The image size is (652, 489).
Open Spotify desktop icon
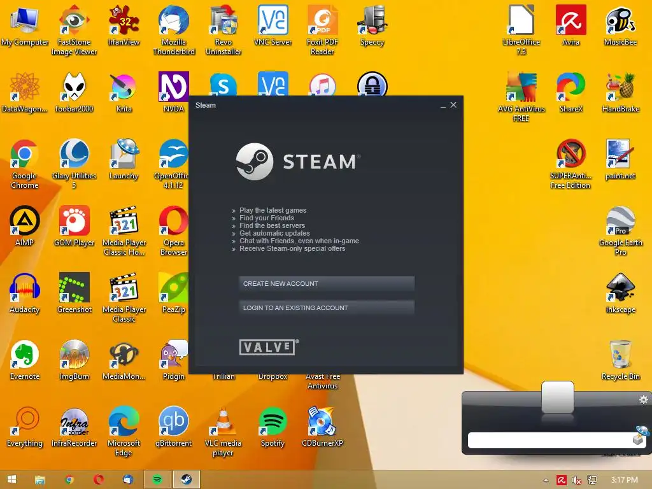click(x=273, y=427)
